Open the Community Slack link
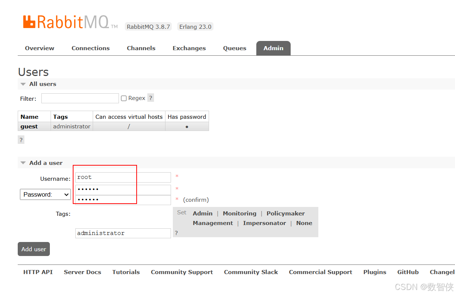455x294 pixels. point(251,272)
